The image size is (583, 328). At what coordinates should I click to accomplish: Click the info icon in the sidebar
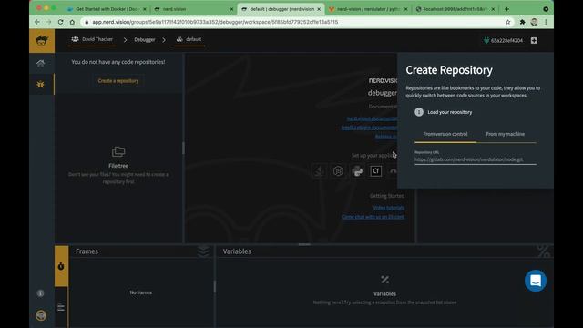pyautogui.click(x=40, y=293)
